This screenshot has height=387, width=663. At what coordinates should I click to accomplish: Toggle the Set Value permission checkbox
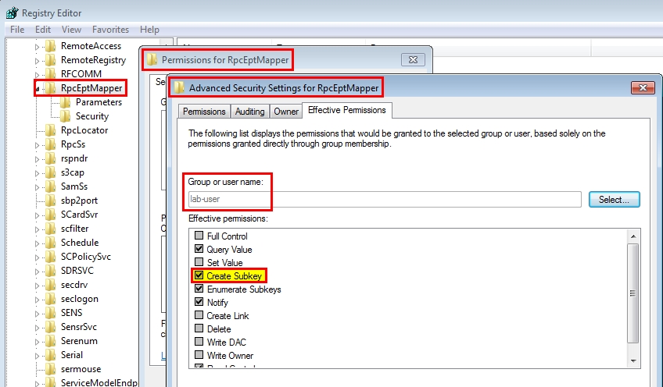[x=199, y=262]
